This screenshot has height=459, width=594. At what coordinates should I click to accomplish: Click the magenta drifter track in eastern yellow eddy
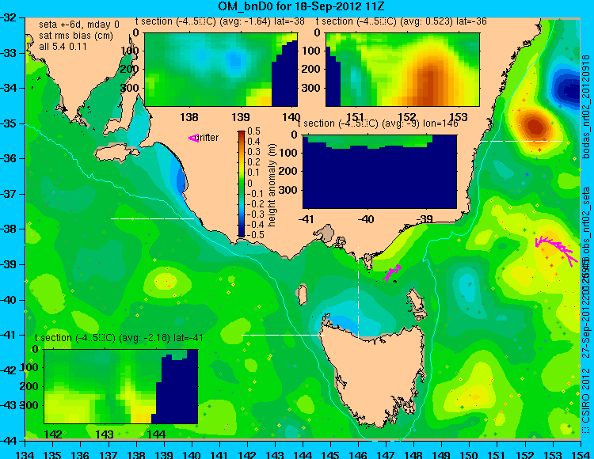(556, 250)
